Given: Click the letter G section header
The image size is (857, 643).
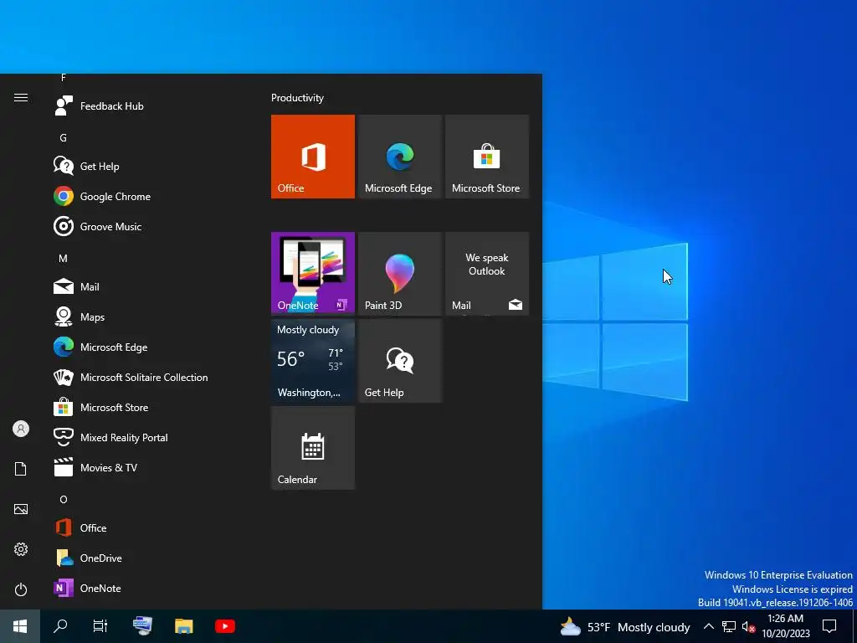Looking at the screenshot, I should (x=63, y=138).
